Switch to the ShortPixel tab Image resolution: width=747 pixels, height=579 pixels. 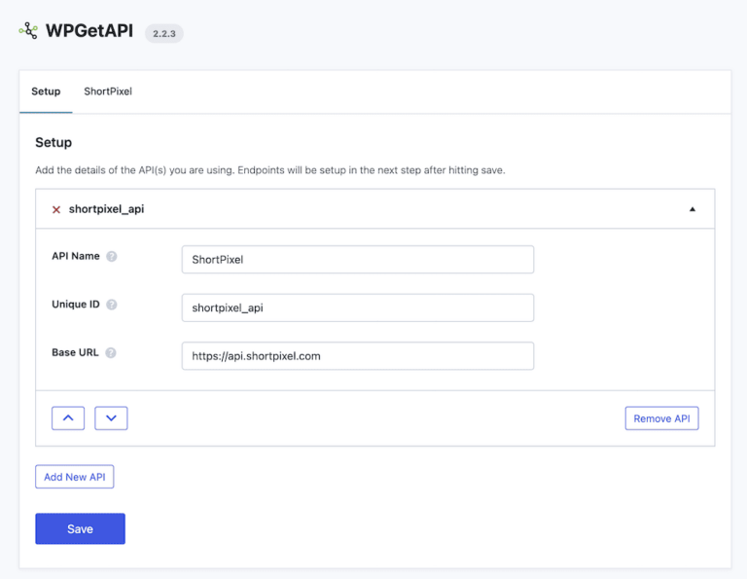[x=108, y=91]
